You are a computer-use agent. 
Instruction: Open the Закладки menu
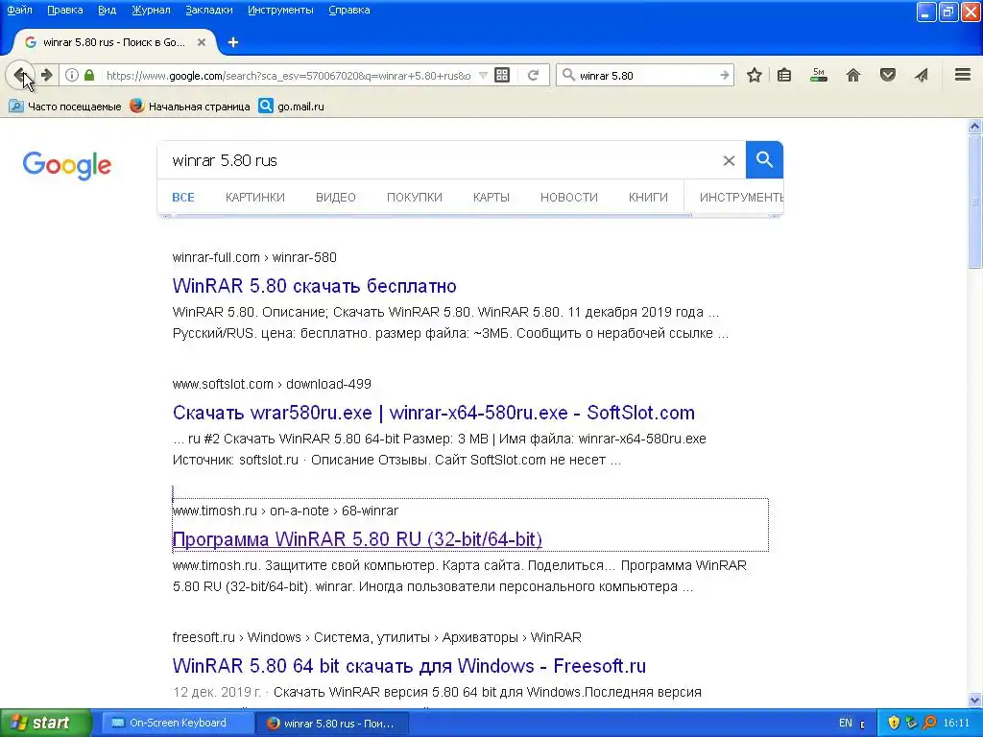point(209,10)
